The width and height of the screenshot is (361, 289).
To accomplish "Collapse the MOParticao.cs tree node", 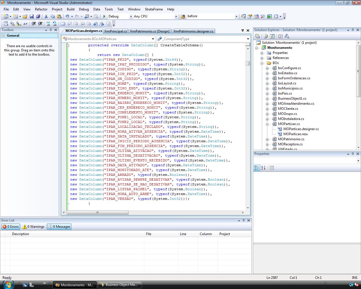I will coord(267,124).
